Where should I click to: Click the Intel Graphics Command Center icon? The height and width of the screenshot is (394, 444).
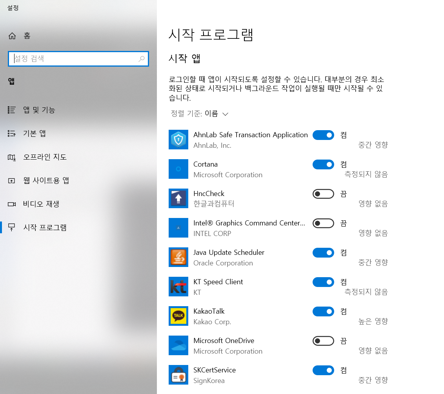click(x=178, y=228)
